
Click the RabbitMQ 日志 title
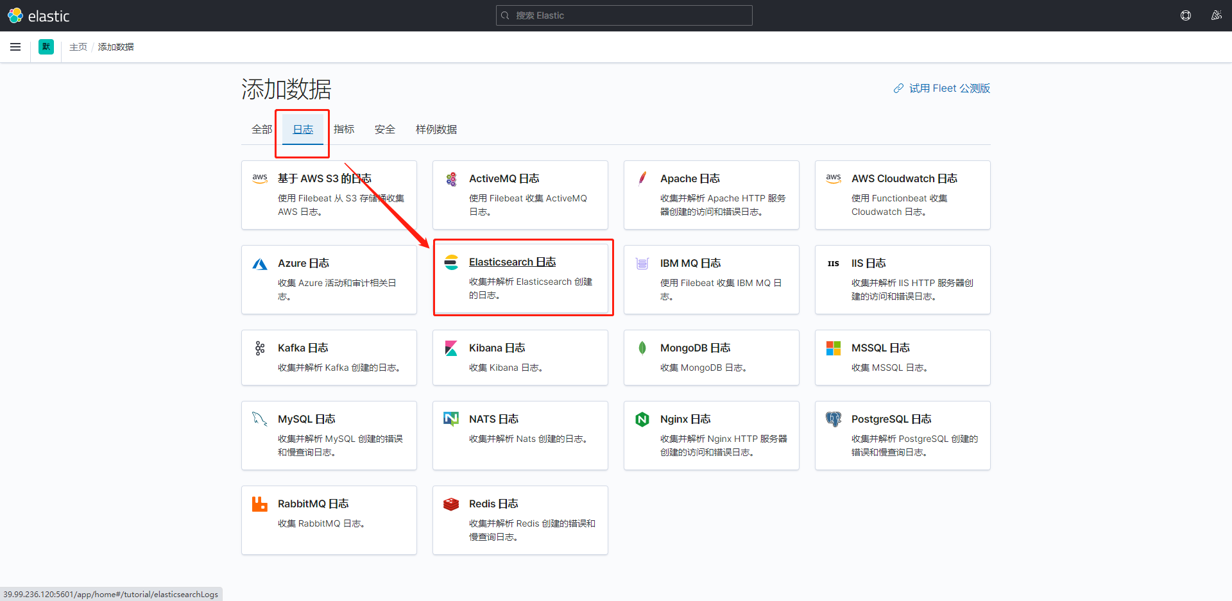click(x=314, y=504)
